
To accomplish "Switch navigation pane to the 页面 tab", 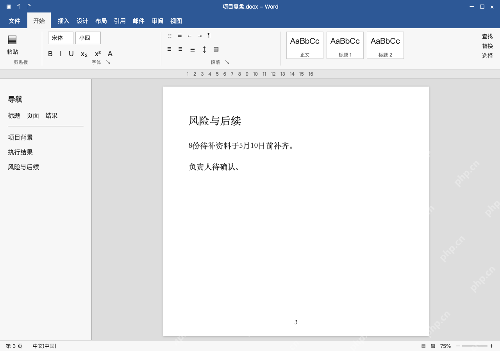I will pyautogui.click(x=33, y=116).
